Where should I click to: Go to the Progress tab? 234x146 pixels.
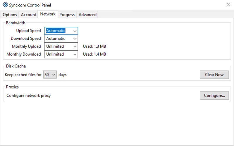click(x=67, y=15)
